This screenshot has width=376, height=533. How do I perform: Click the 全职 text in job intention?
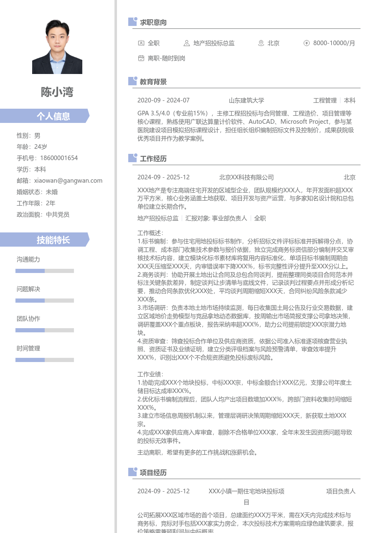click(x=154, y=43)
